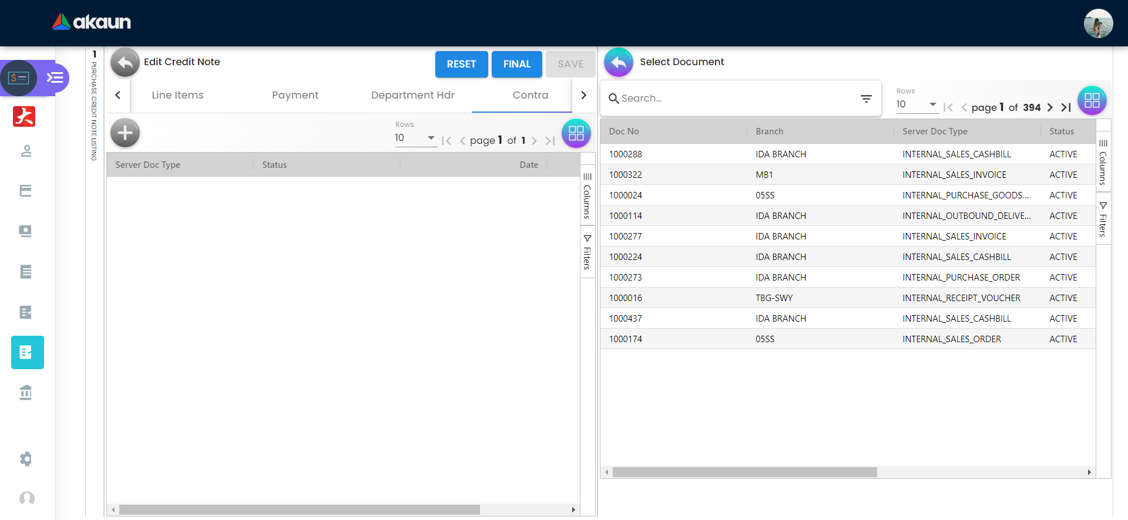Screen dimensions: 1128x520
Task: Click the search filter options icon
Action: [x=866, y=99]
